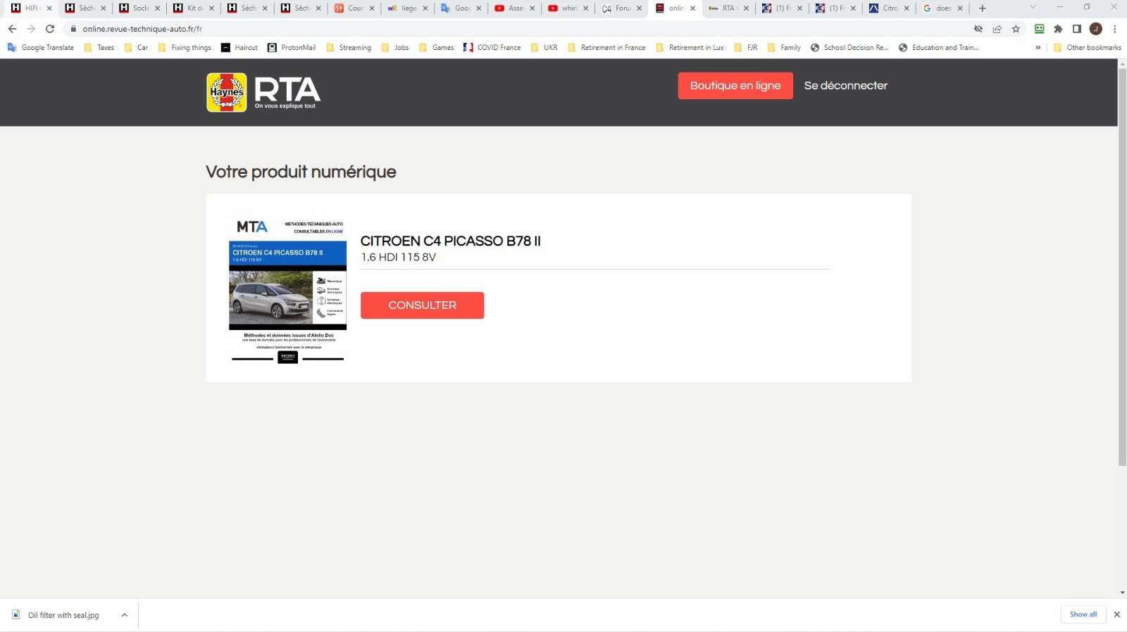Viewport: 1127px width, 632px height.
Task: Open the Taxes bookmark folder
Action: point(99,48)
